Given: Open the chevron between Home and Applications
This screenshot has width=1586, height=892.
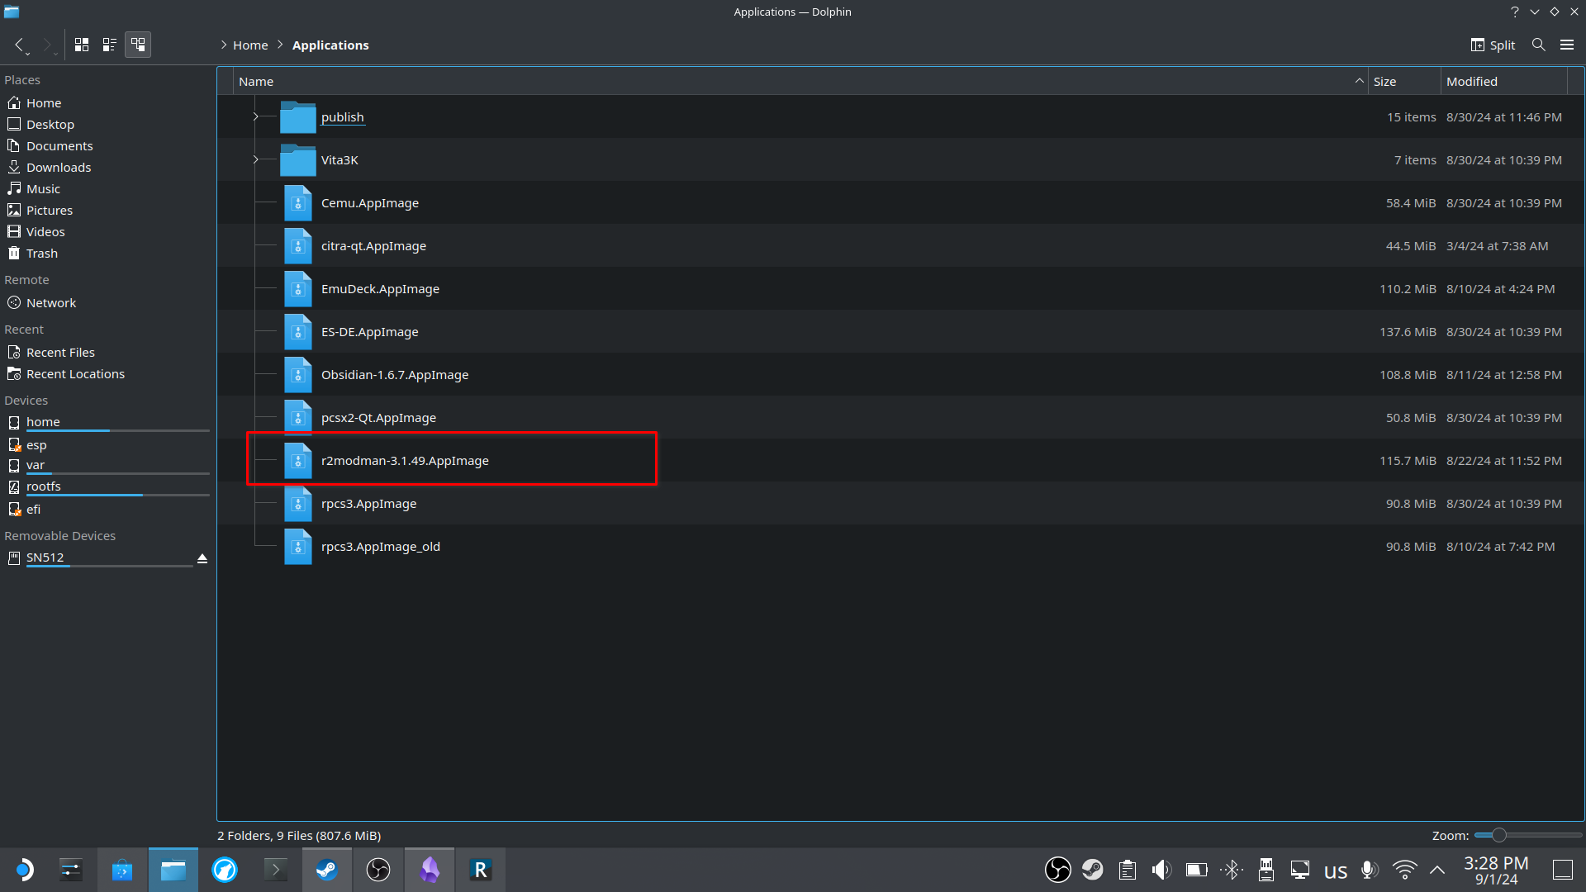Looking at the screenshot, I should 280,45.
